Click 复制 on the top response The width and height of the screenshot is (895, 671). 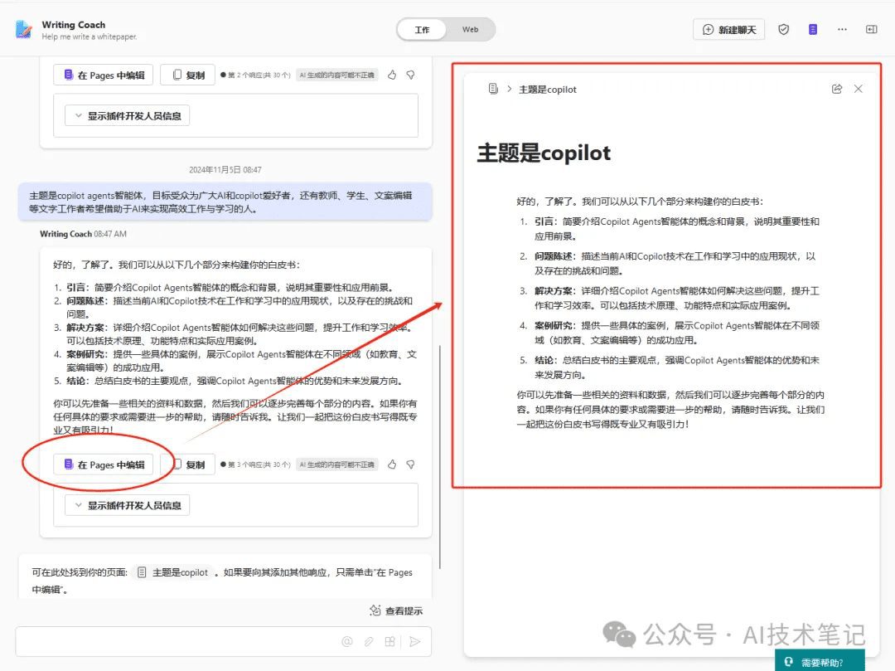(187, 75)
